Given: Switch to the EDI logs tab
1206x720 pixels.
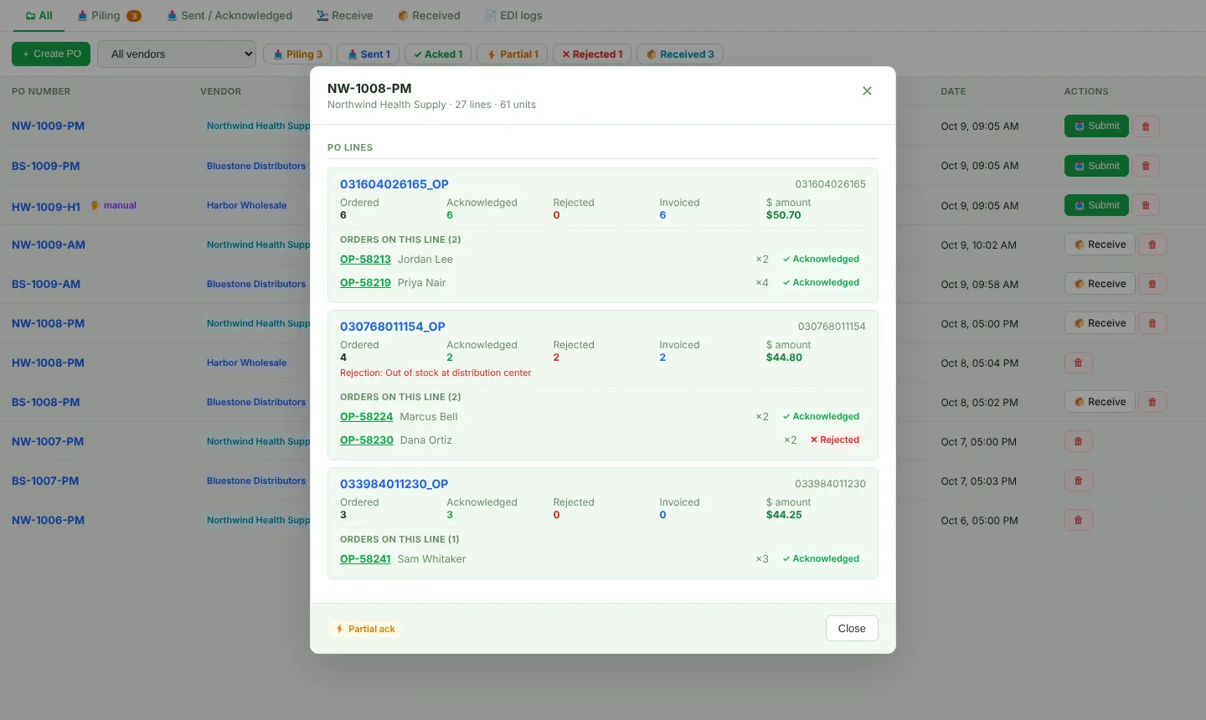Looking at the screenshot, I should (x=513, y=15).
